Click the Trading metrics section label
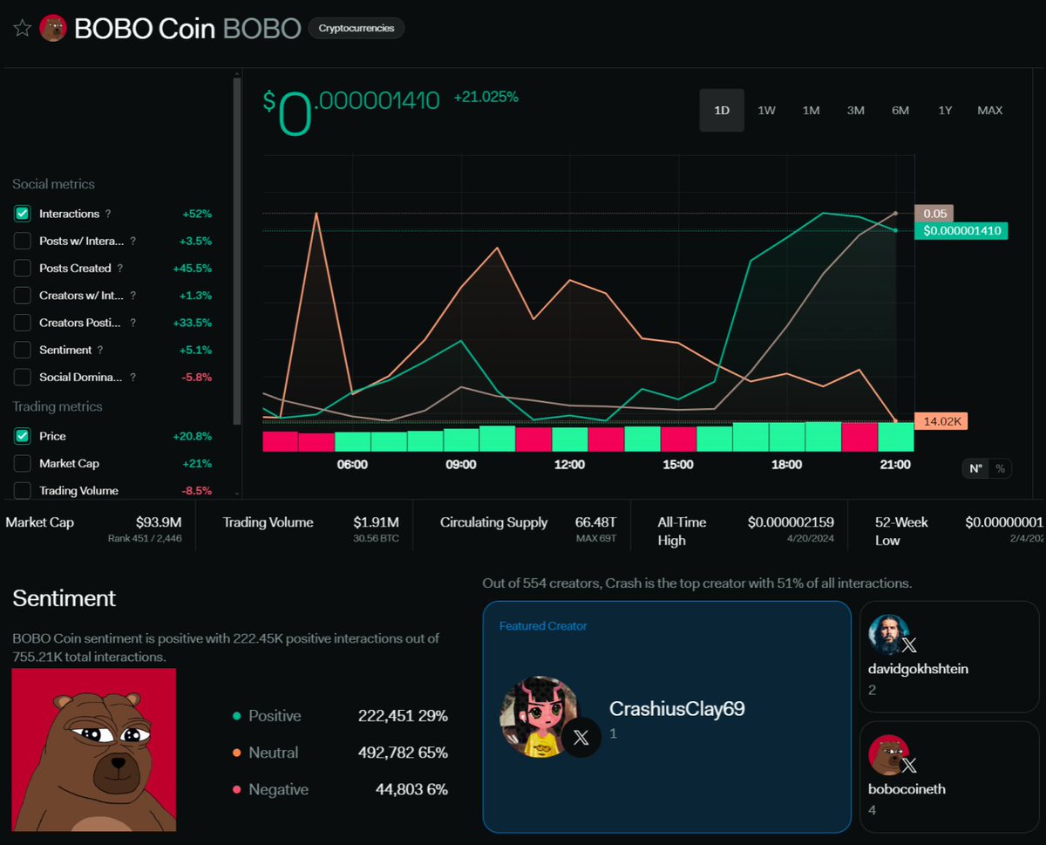1046x845 pixels. point(57,406)
